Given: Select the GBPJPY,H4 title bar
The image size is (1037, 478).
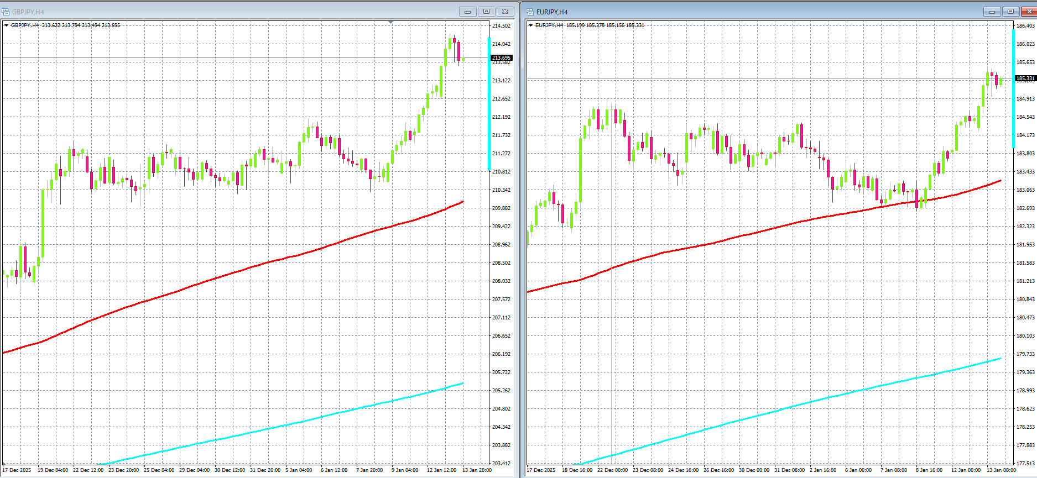Looking at the screenshot, I should click(x=221, y=12).
